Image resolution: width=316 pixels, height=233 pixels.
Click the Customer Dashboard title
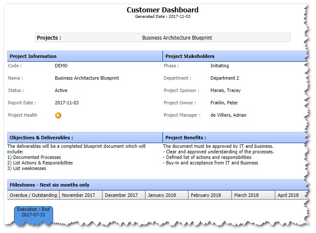click(x=162, y=10)
